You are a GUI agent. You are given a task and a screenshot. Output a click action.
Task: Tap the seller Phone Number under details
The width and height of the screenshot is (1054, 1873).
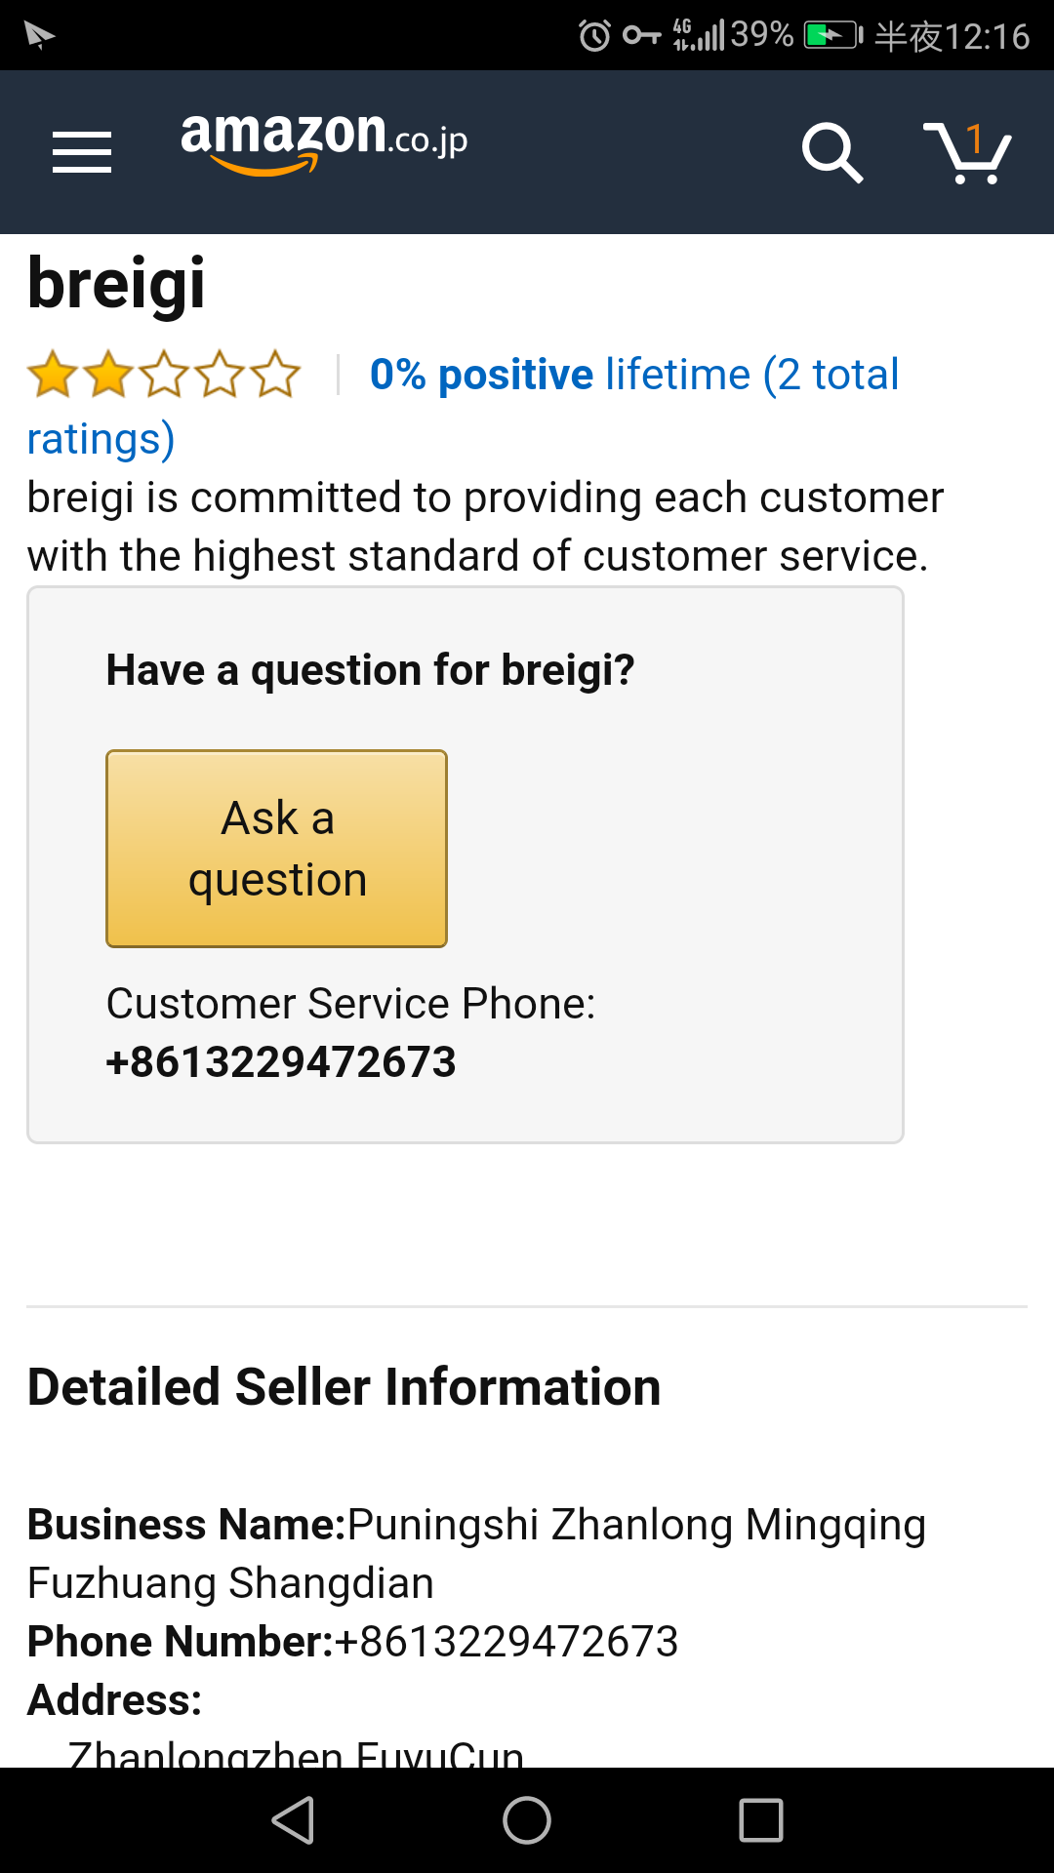click(506, 1642)
